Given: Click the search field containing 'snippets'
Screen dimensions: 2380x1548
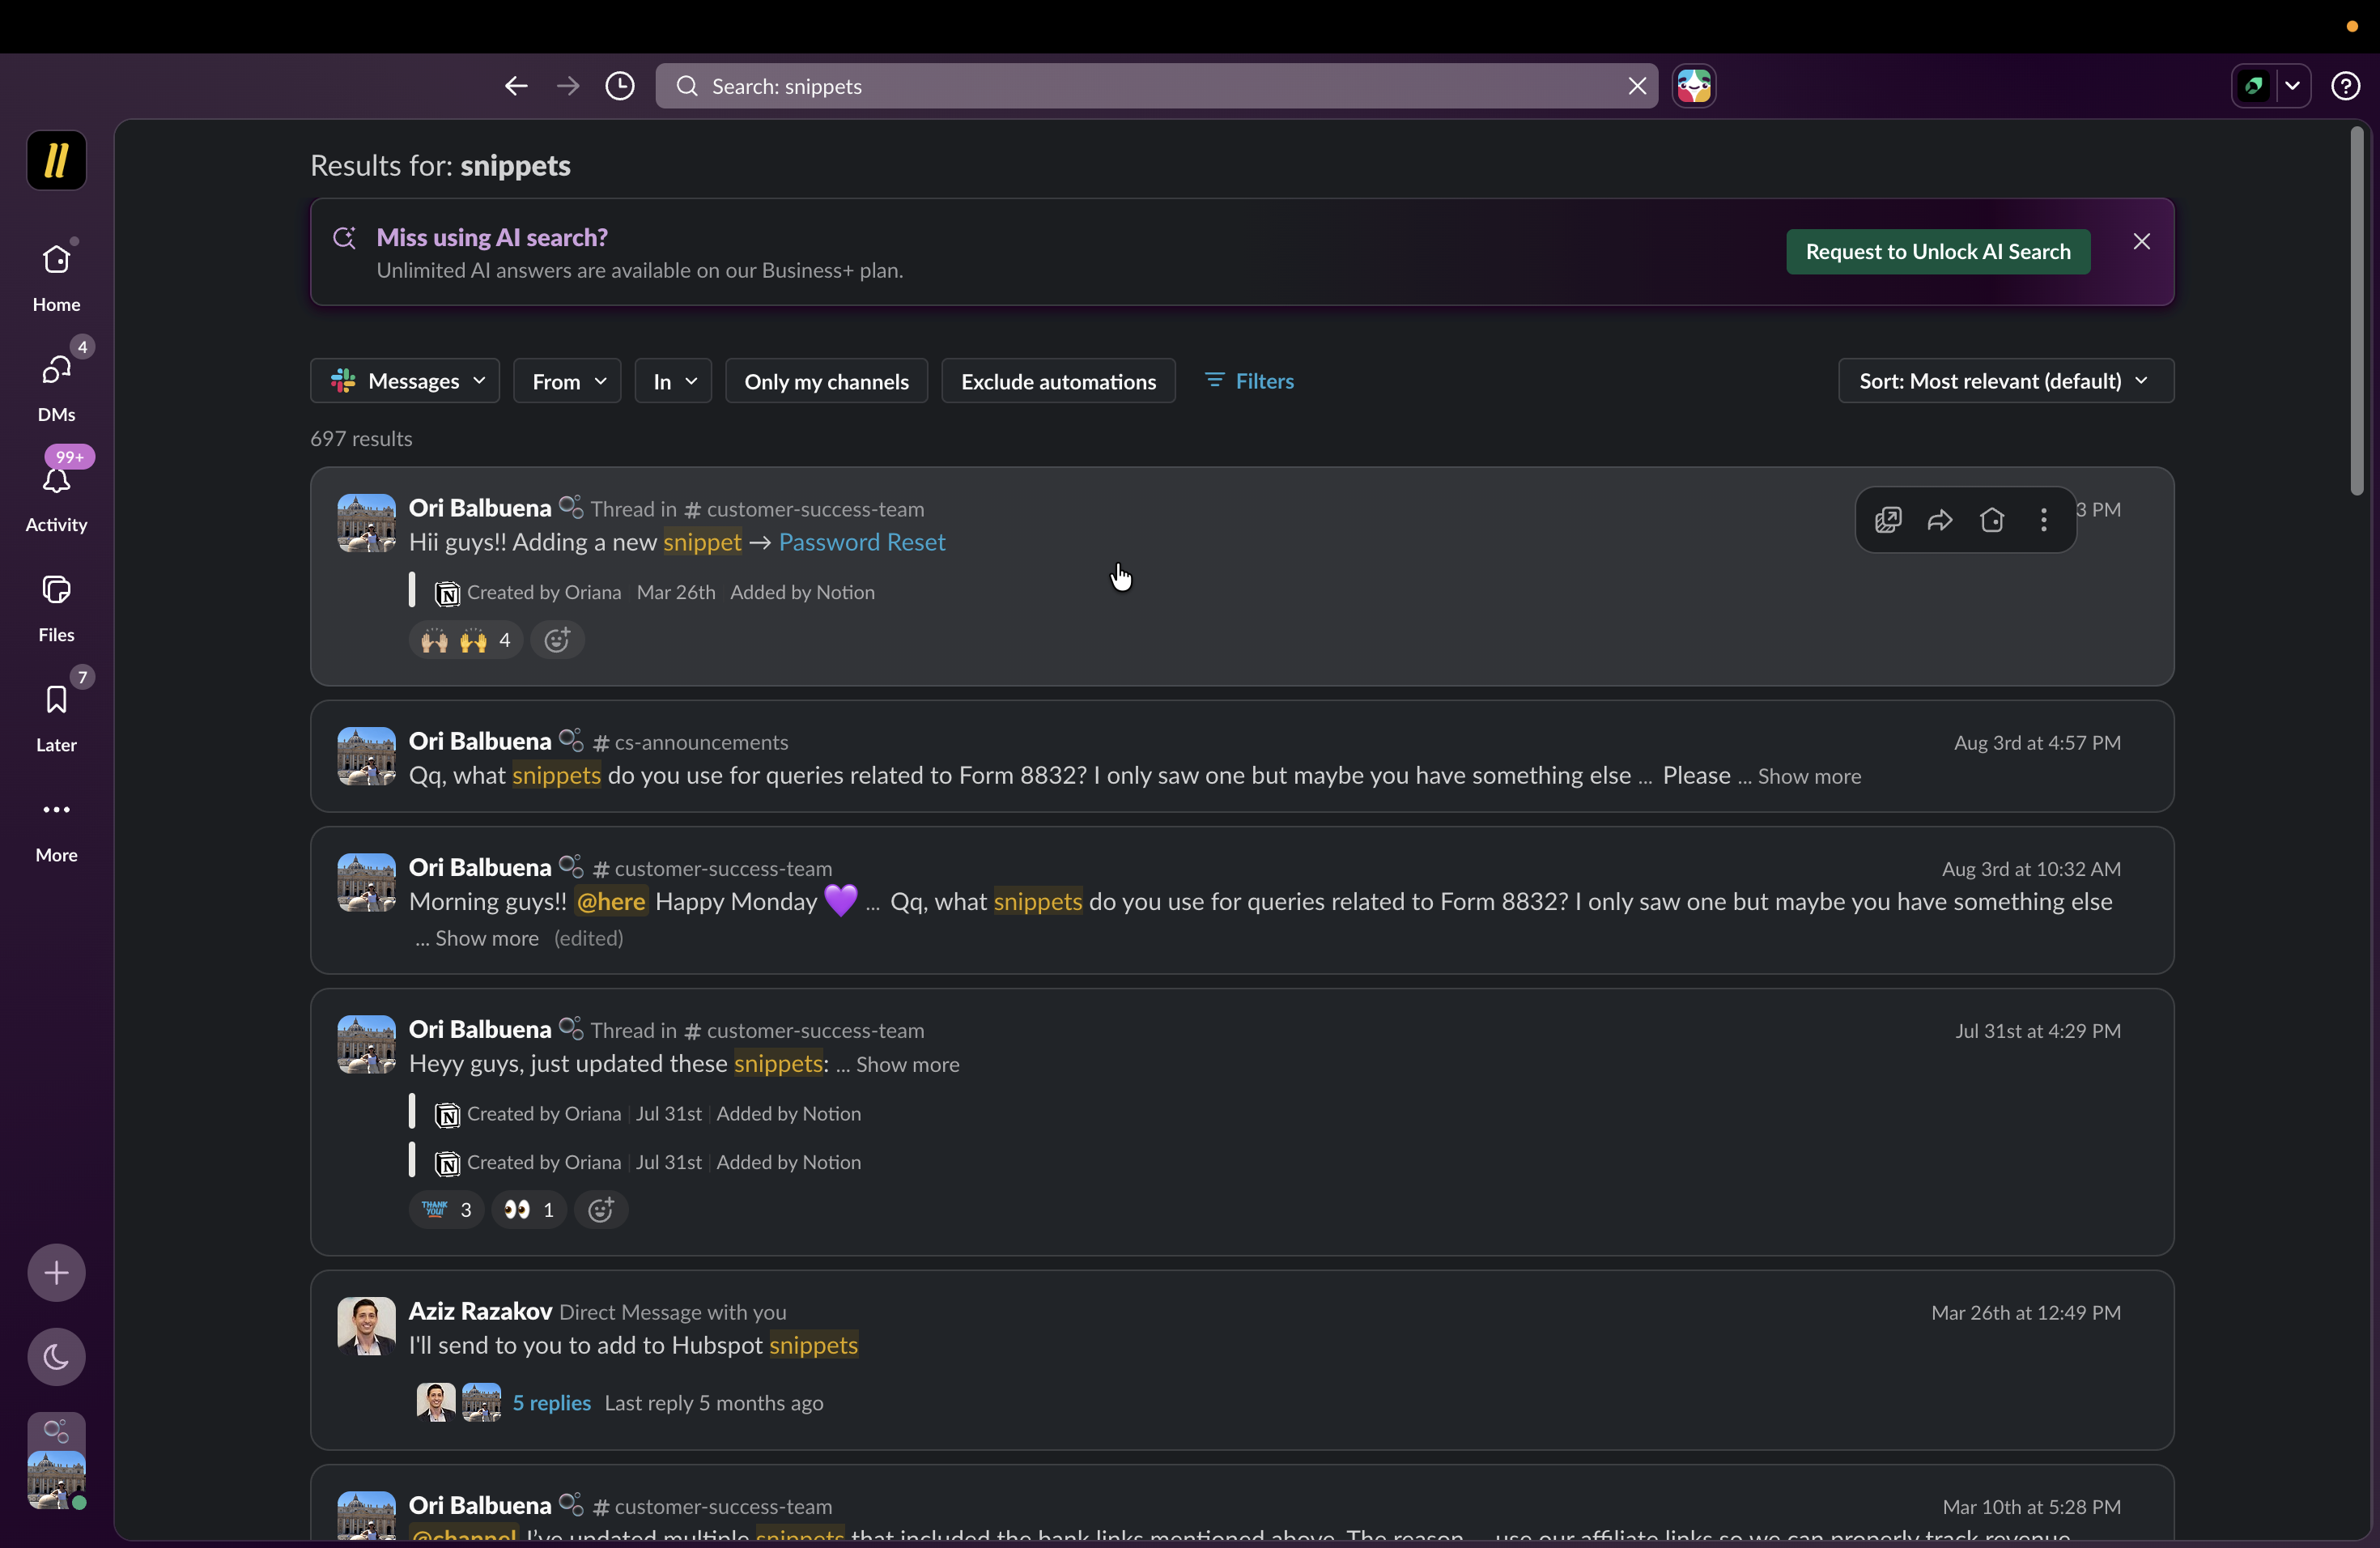Looking at the screenshot, I should click(x=1156, y=86).
